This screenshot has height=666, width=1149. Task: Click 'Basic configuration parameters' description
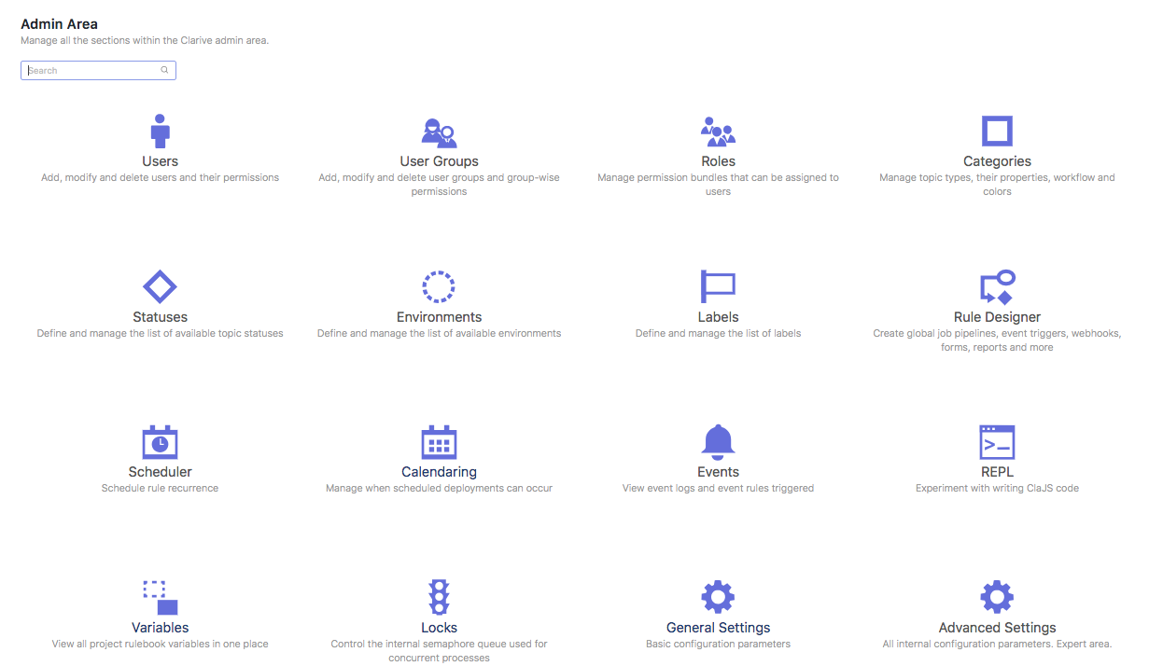tap(718, 644)
